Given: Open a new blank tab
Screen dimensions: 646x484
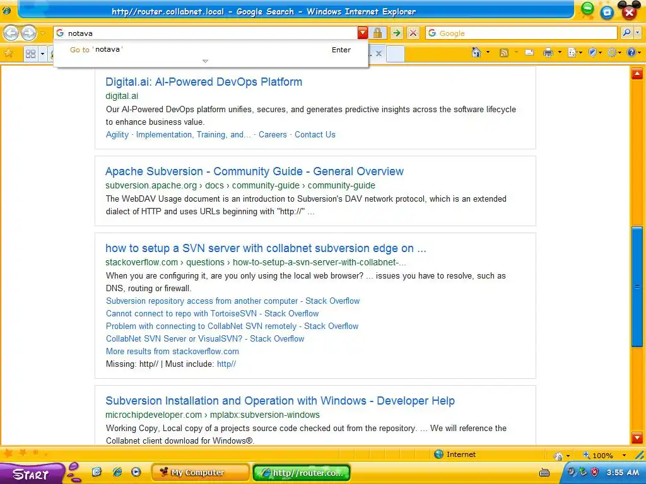Looking at the screenshot, I should pyautogui.click(x=395, y=54).
